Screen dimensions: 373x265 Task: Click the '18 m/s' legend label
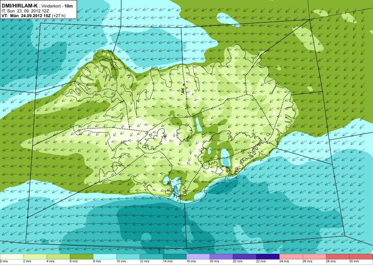coord(214,261)
